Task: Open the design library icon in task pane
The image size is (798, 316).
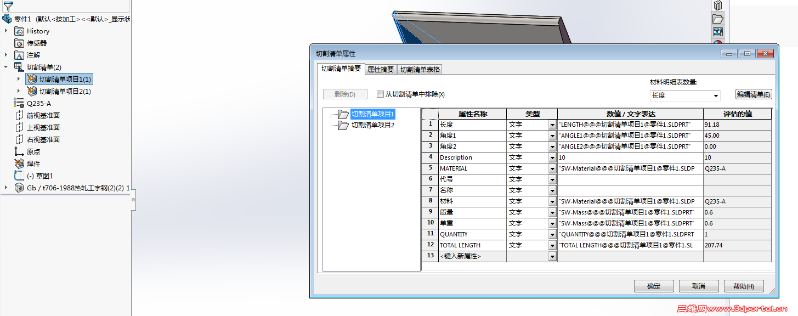Action: 718,5
